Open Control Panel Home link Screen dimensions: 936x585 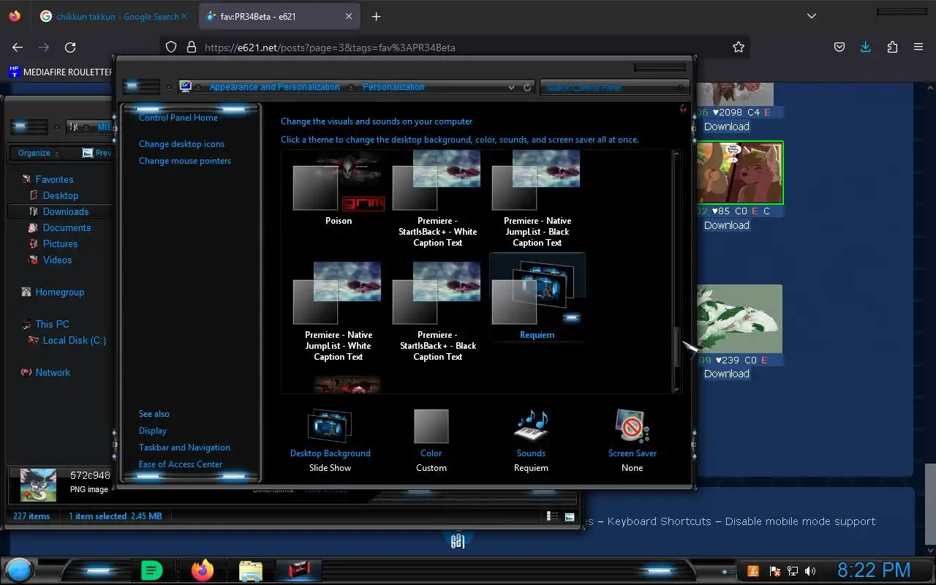click(178, 117)
